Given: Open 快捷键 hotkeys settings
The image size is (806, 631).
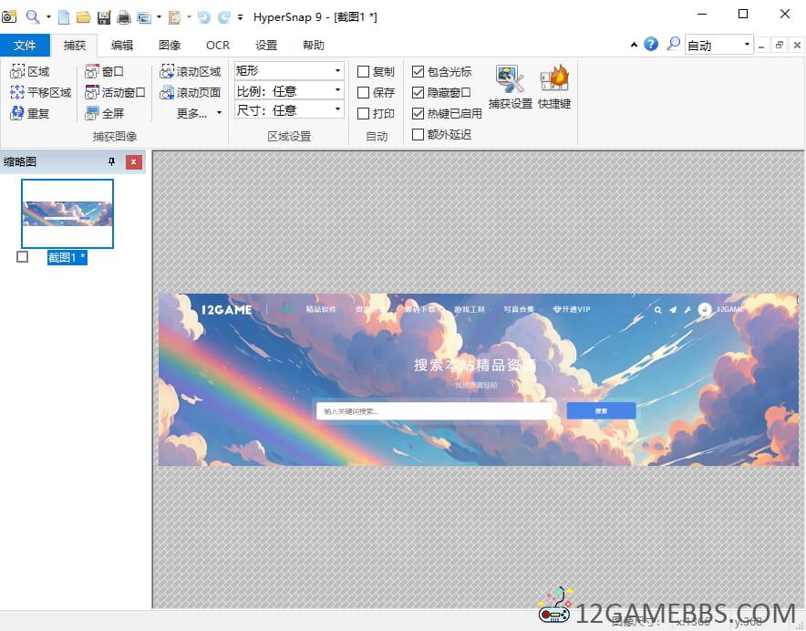Looking at the screenshot, I should point(554,87).
